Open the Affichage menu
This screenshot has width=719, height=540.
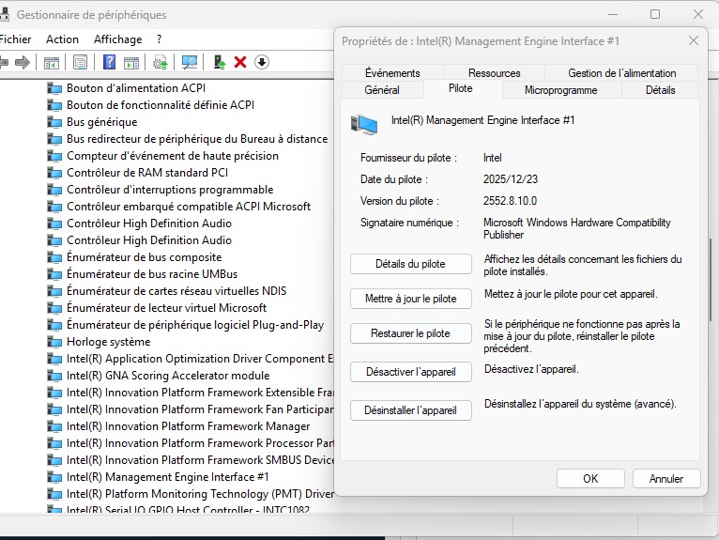click(117, 39)
